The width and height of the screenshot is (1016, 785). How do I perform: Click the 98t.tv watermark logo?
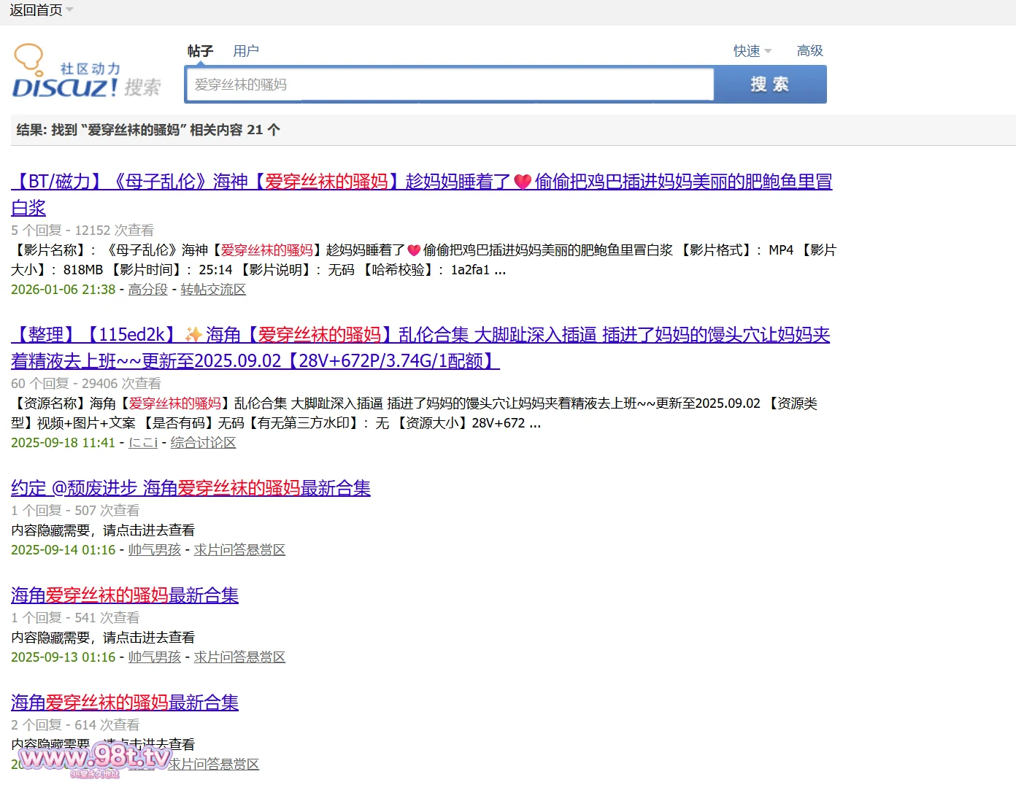(x=95, y=759)
